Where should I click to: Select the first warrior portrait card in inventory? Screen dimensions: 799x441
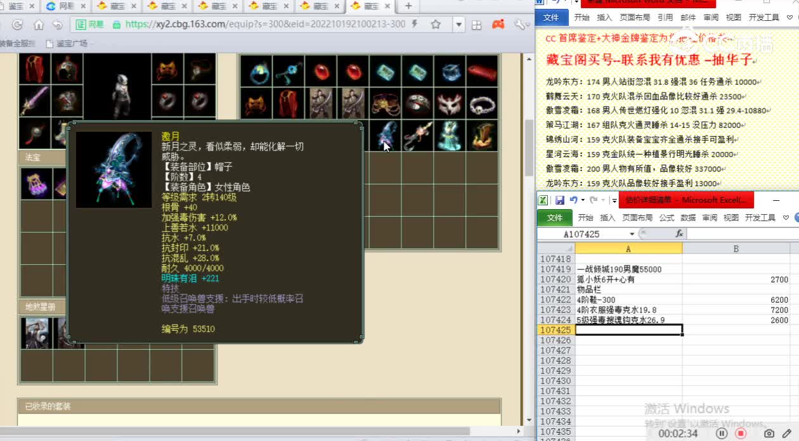coord(321,103)
